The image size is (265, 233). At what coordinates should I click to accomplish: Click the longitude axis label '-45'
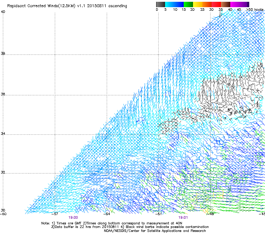tap(262, 214)
